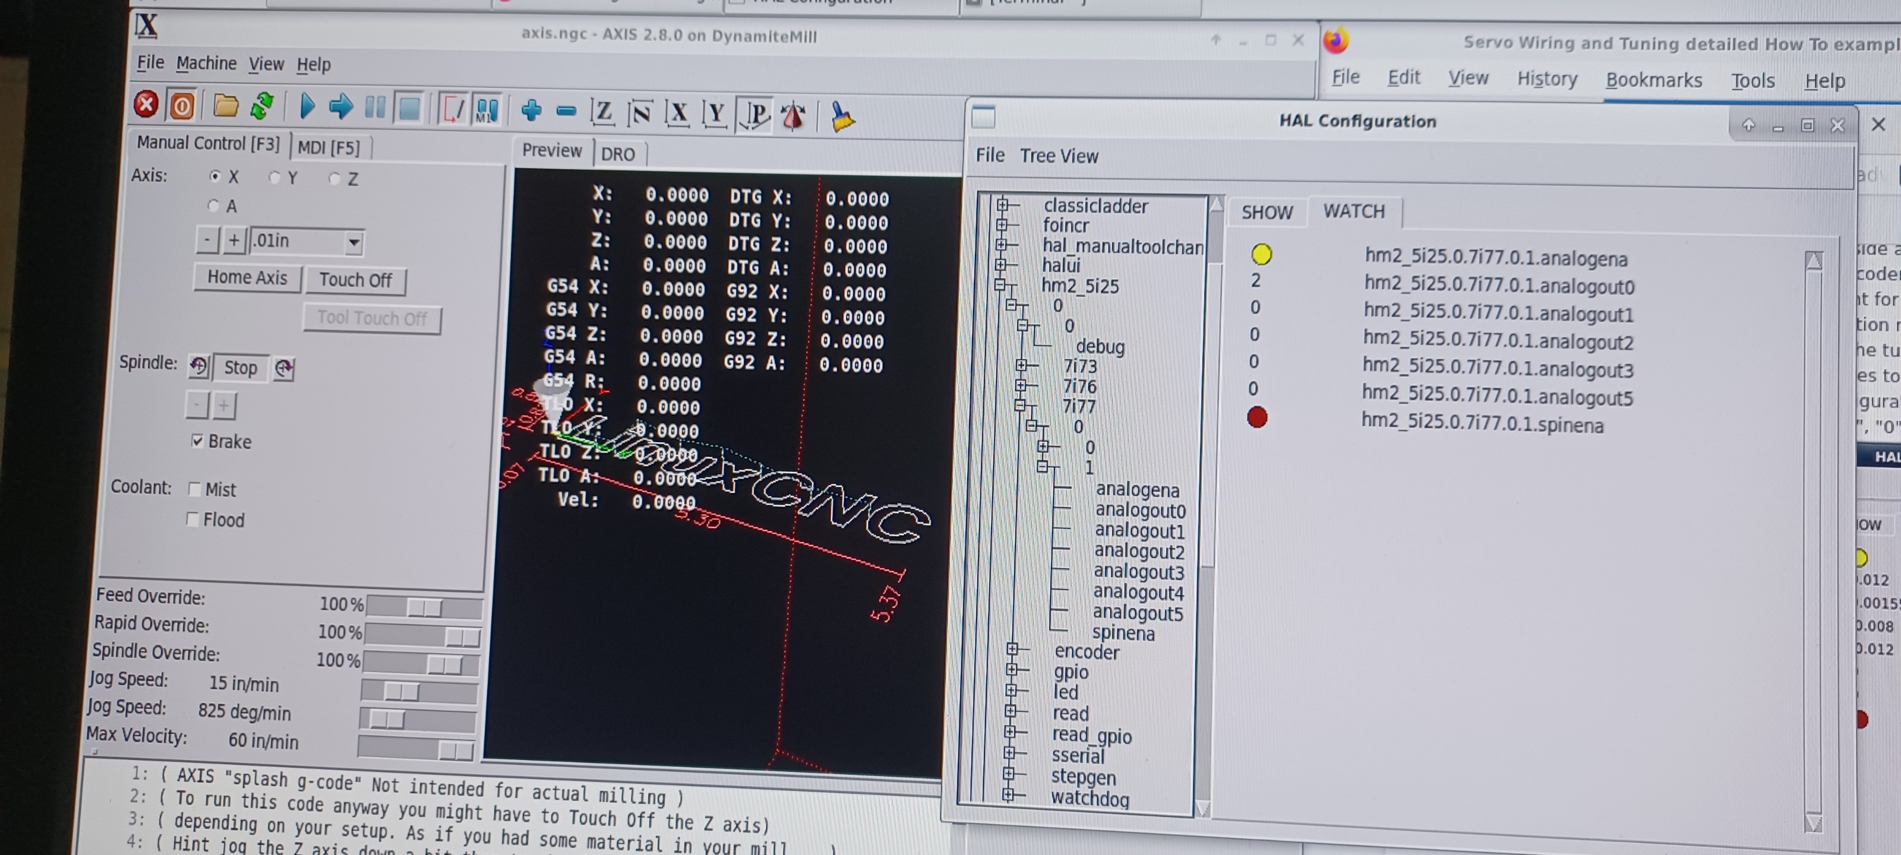
Task: Toggle the Brake checkbox
Action: pyautogui.click(x=197, y=441)
